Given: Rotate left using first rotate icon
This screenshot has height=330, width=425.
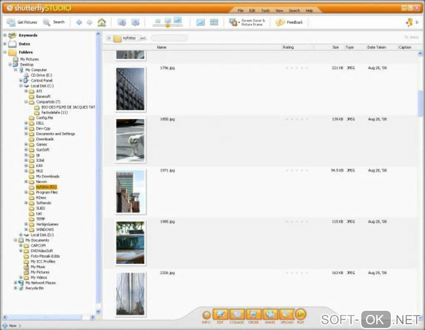Looking at the screenshot, I should (122, 22).
